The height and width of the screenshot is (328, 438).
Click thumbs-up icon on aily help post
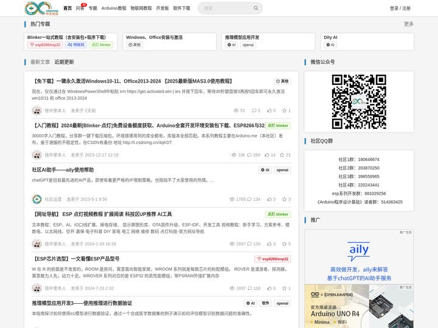pyautogui.click(x=269, y=199)
